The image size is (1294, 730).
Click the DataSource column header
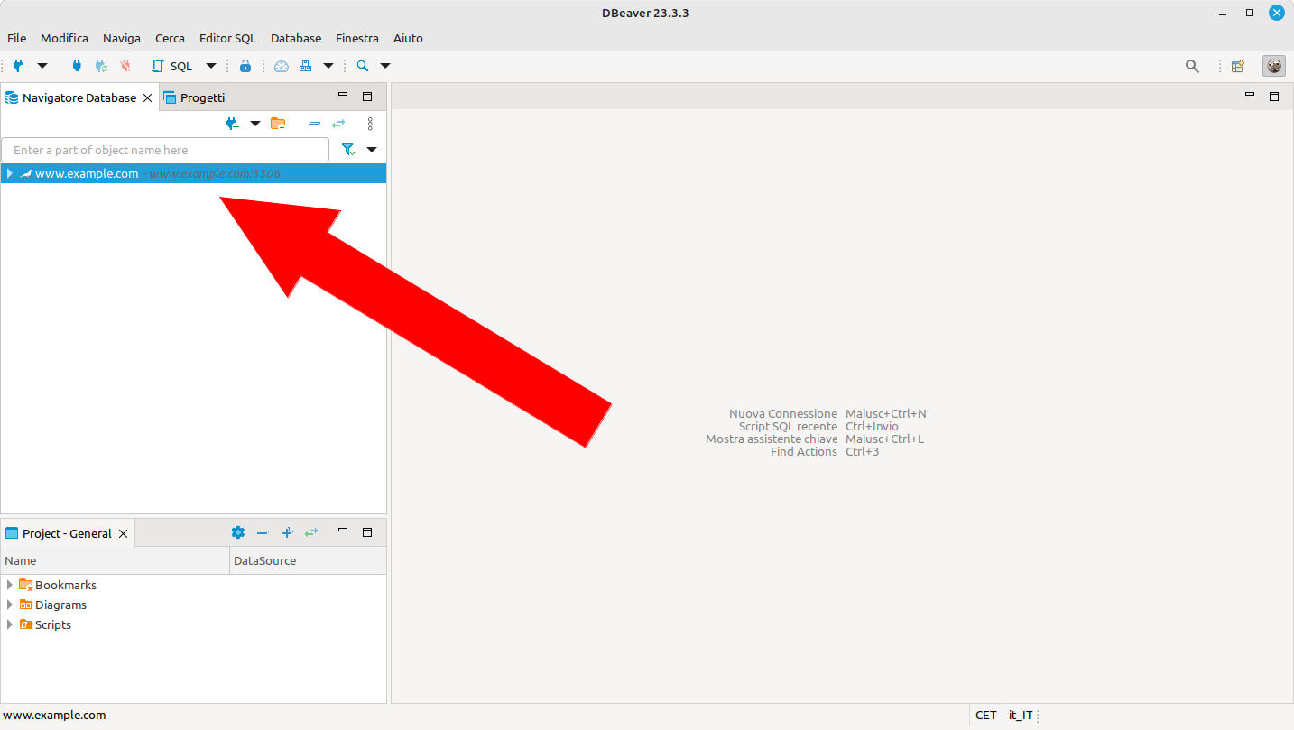click(308, 560)
